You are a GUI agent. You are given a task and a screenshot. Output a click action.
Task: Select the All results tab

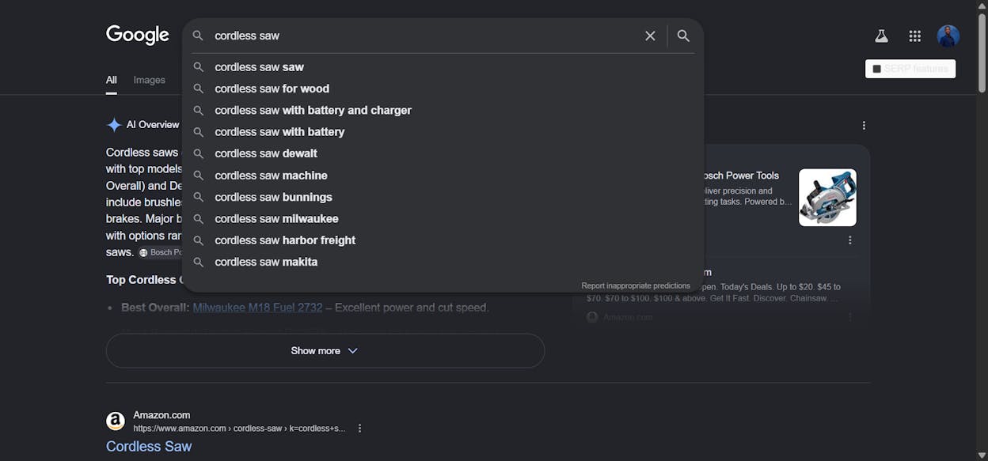(x=112, y=80)
